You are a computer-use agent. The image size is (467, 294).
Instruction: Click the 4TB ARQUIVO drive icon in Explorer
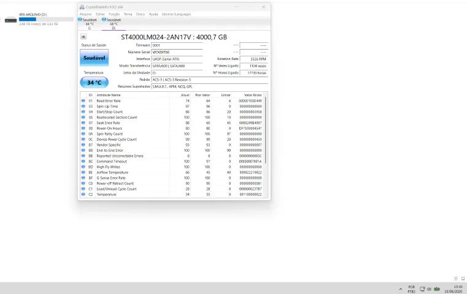click(x=10, y=20)
